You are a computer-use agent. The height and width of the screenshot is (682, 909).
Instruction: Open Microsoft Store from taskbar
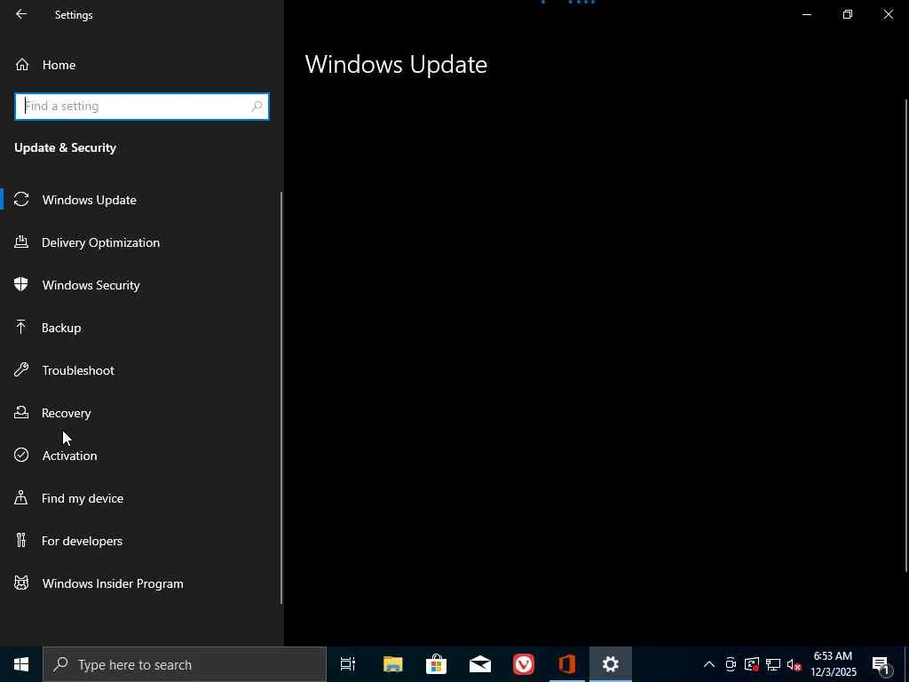pyautogui.click(x=436, y=664)
